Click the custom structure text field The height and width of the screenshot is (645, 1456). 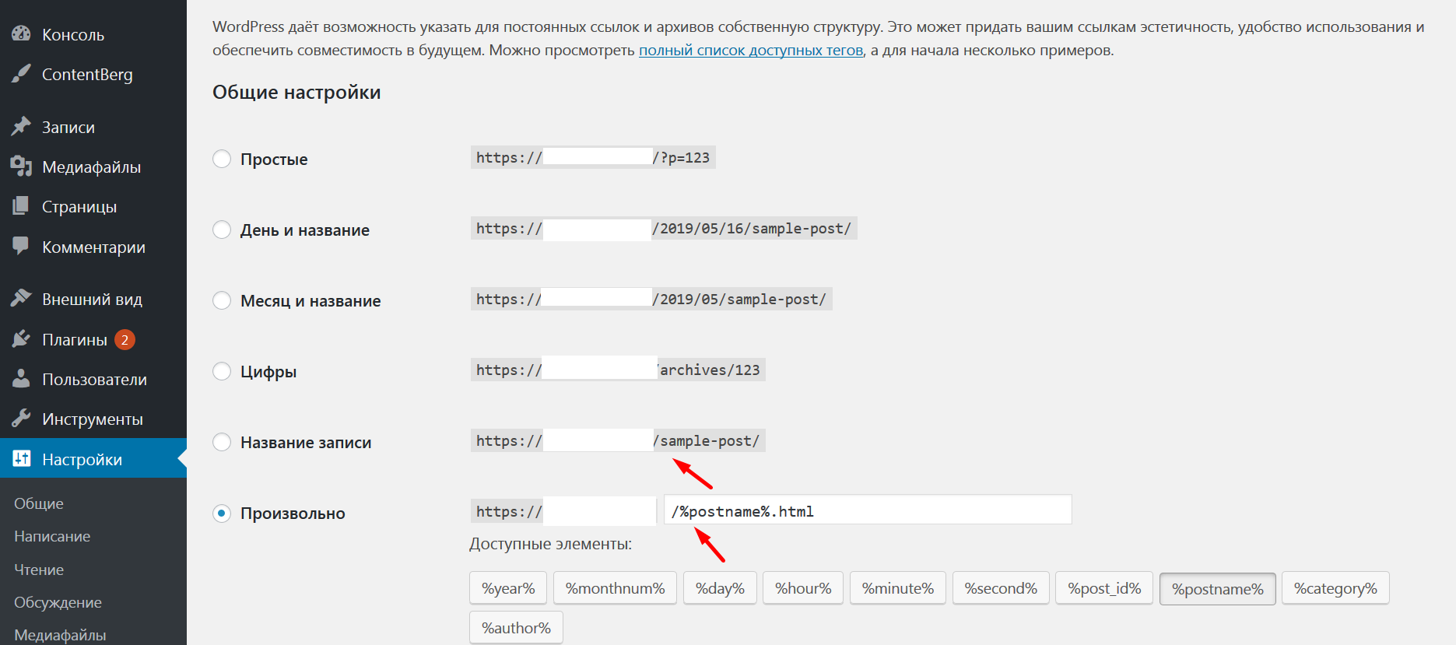pyautogui.click(x=867, y=510)
